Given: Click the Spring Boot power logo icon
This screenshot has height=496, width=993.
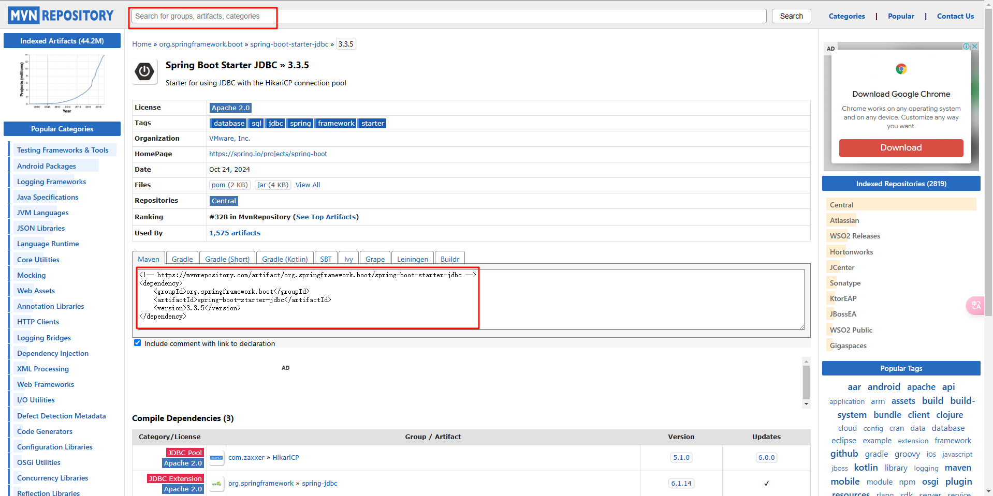Looking at the screenshot, I should [x=144, y=71].
